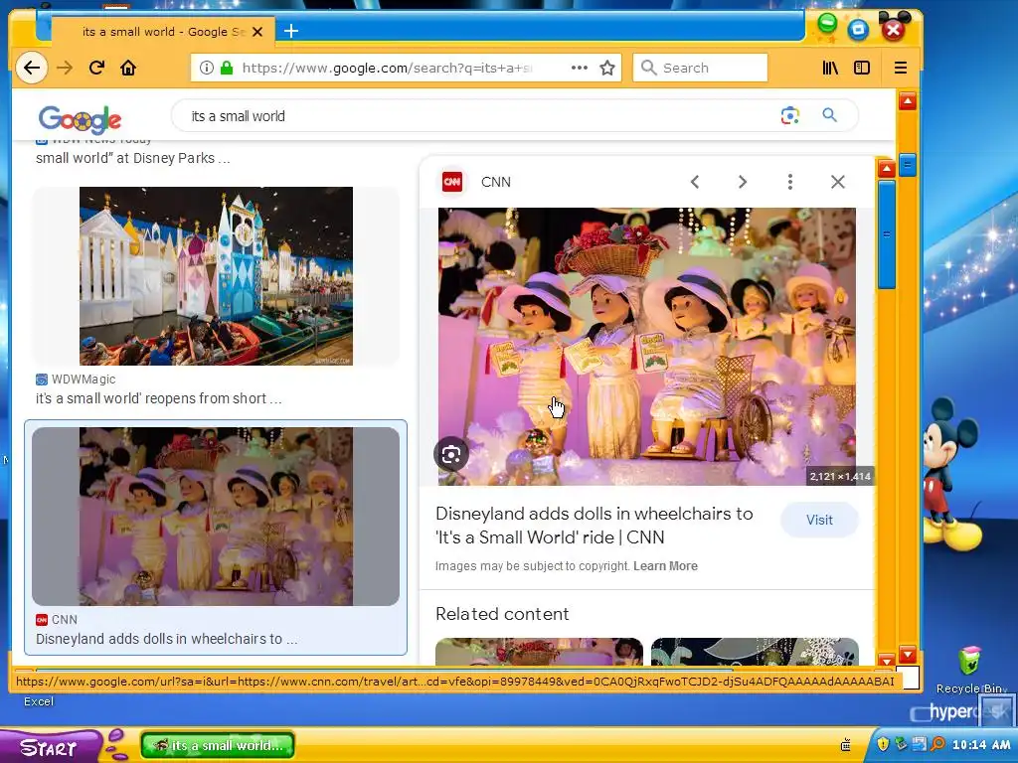
Task: Open page actions three-dot menu in address bar
Action: point(580,68)
